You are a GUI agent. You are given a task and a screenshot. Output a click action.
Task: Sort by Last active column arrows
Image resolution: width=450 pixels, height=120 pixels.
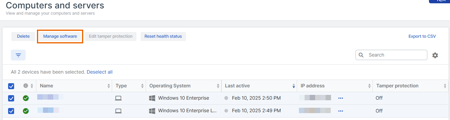tap(293, 86)
